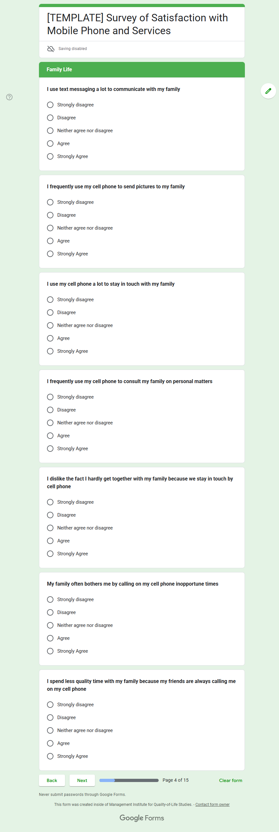
Task: Pick Neither agree nor disagree for staying in touch
Action: [x=50, y=325]
